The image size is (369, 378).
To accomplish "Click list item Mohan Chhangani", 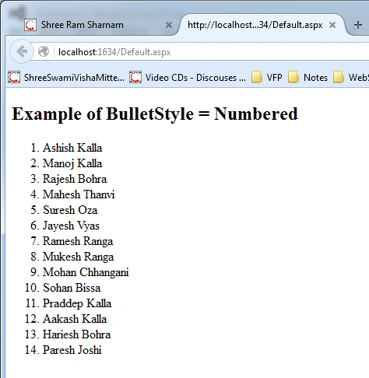I will click(x=86, y=272).
